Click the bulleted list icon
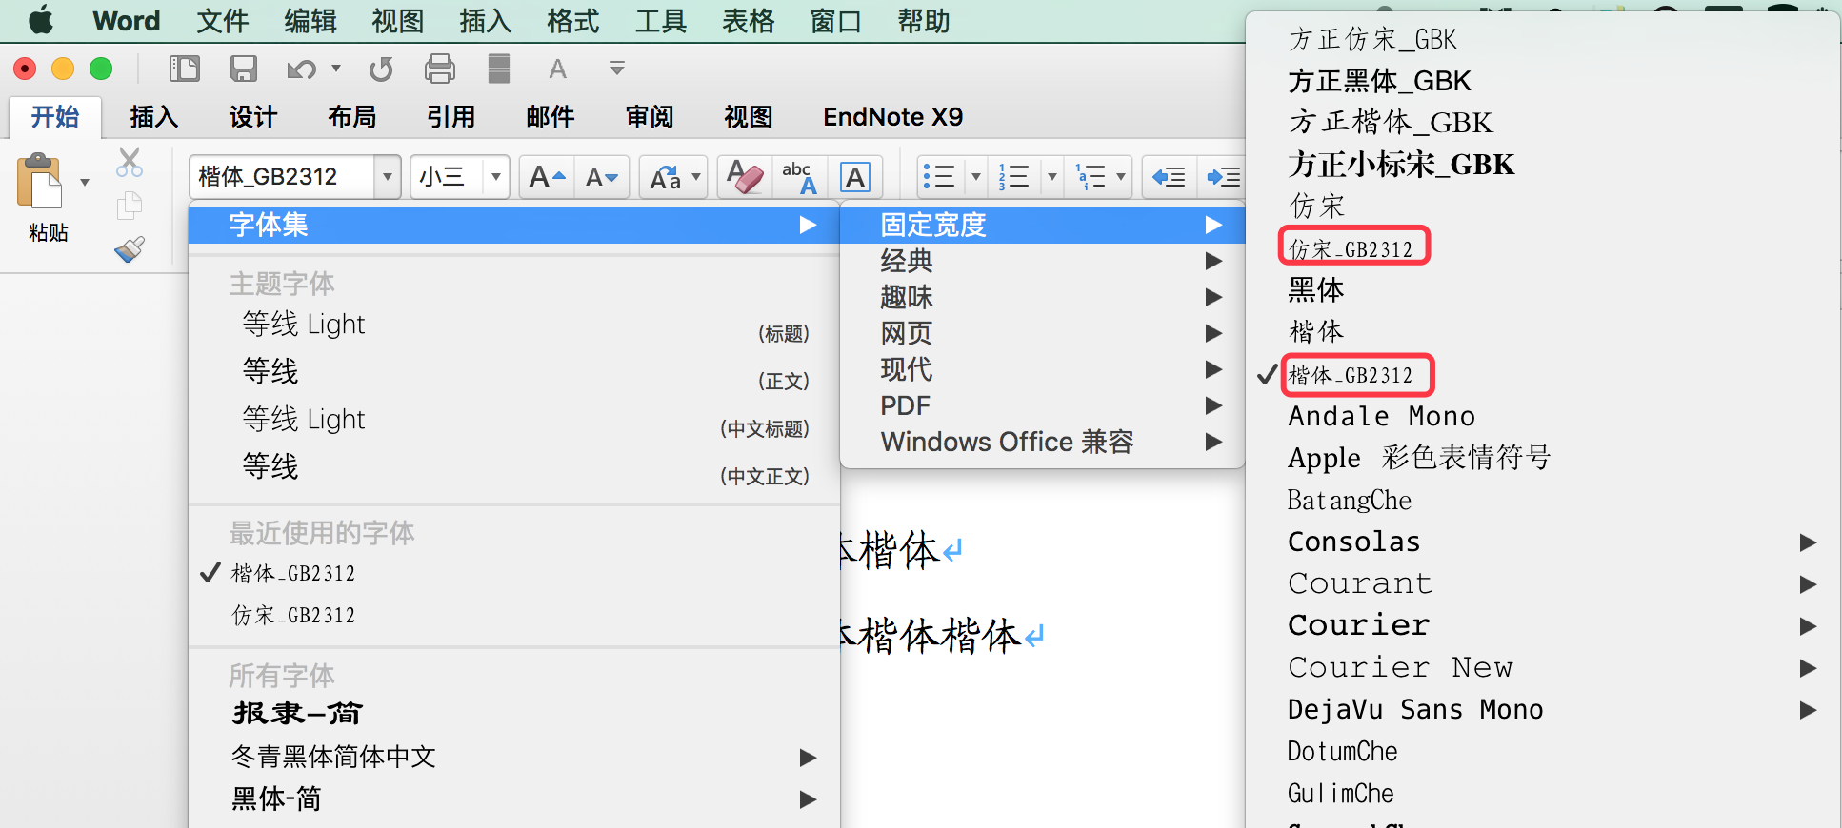 [x=939, y=177]
